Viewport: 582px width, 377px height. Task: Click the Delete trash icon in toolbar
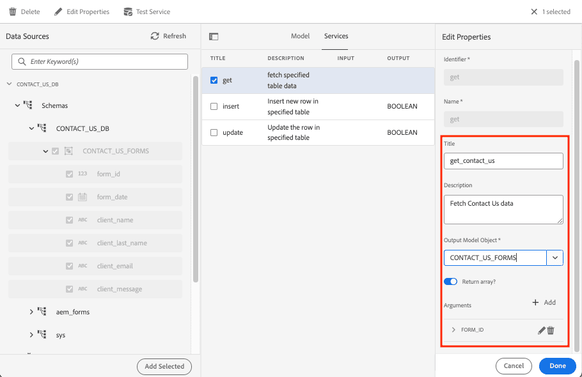point(13,12)
